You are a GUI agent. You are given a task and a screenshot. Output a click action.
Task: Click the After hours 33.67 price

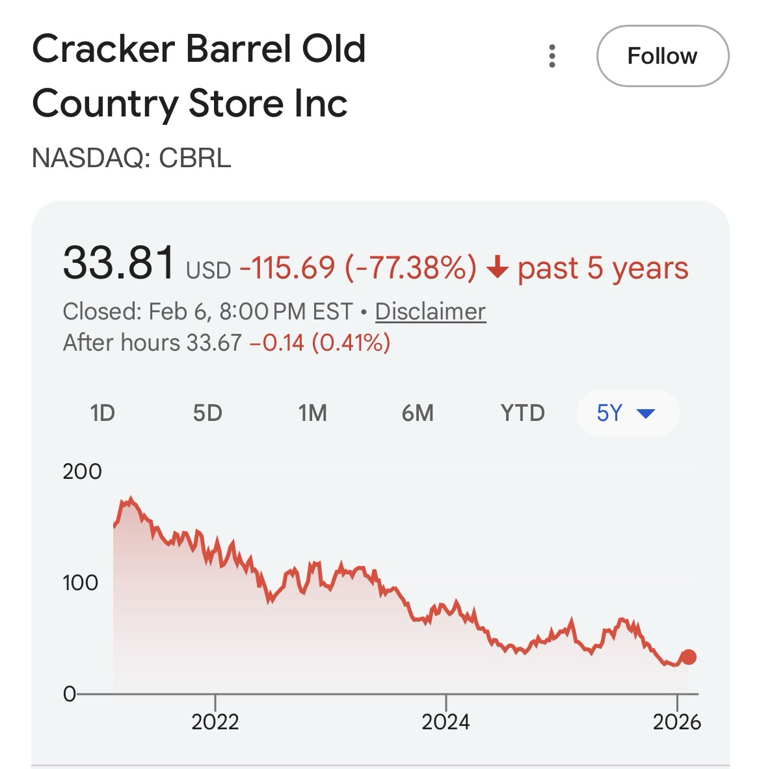[214, 342]
